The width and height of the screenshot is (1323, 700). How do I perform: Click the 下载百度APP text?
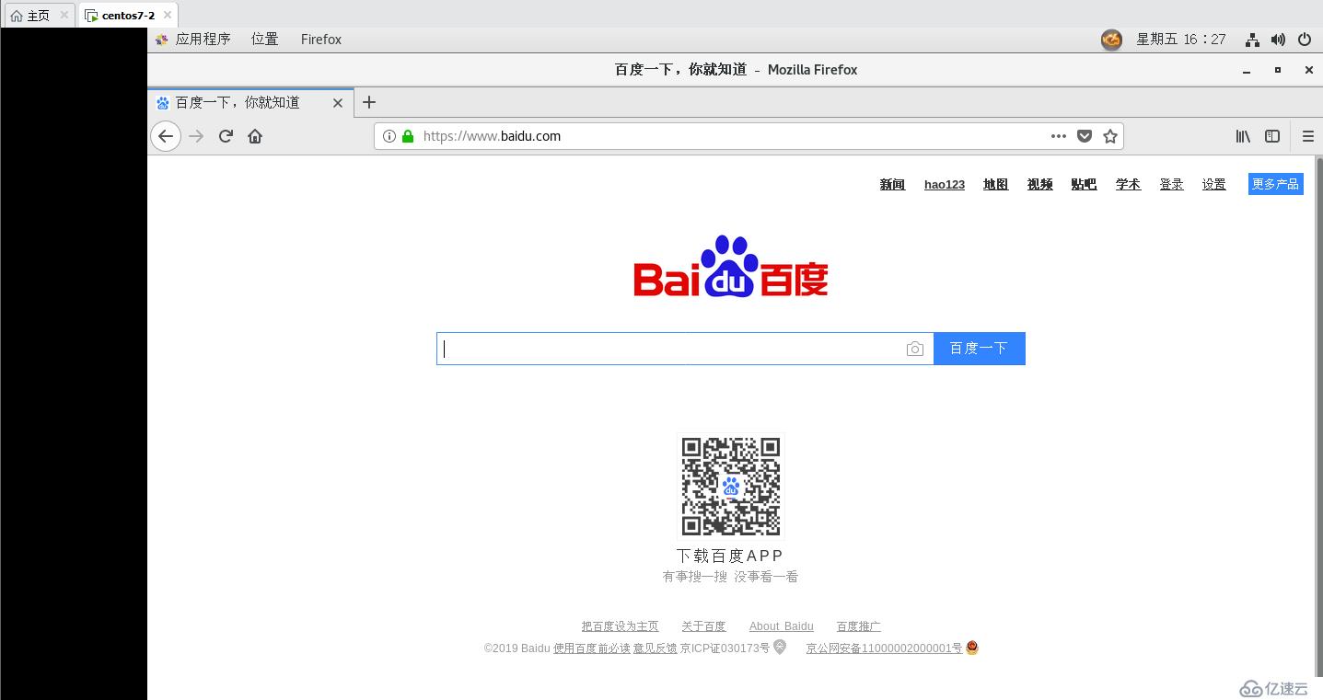pos(730,556)
